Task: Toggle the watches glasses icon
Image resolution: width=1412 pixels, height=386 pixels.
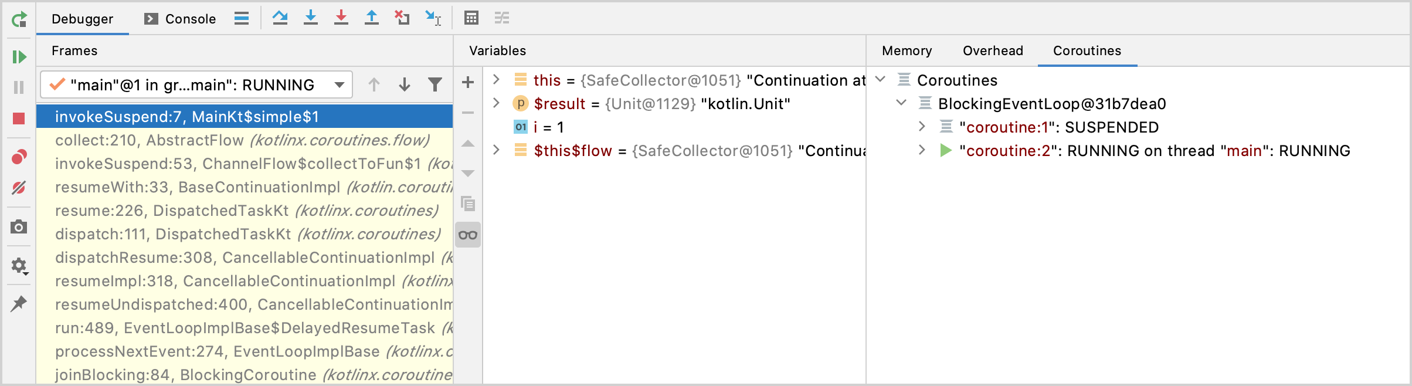Action: point(468,235)
